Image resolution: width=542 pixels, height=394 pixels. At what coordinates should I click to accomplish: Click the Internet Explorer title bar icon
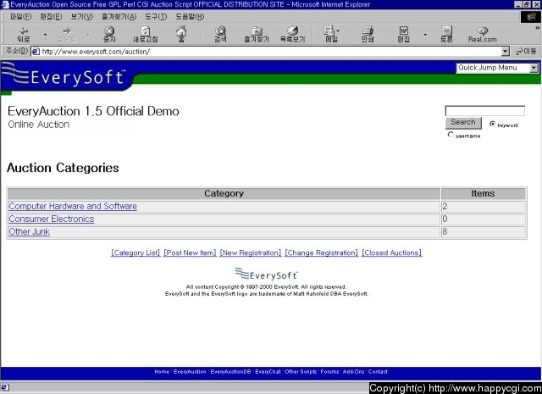(5, 4)
